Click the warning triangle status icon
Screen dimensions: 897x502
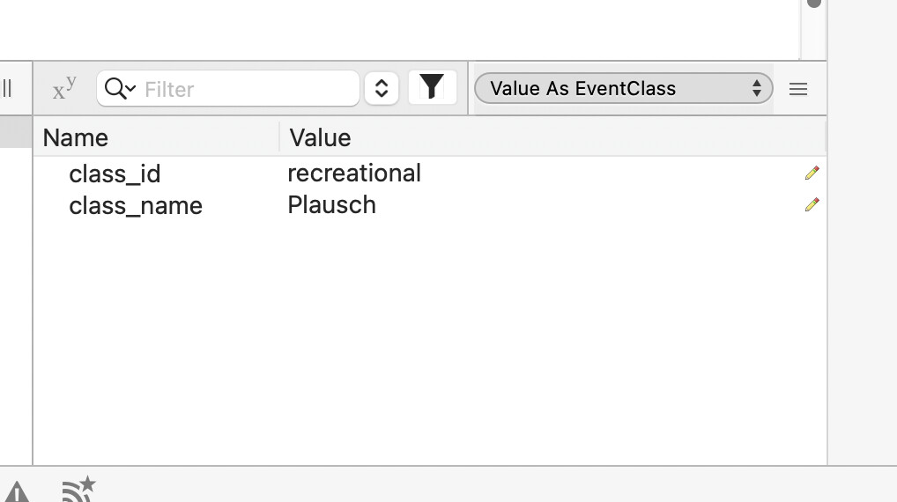click(x=17, y=491)
